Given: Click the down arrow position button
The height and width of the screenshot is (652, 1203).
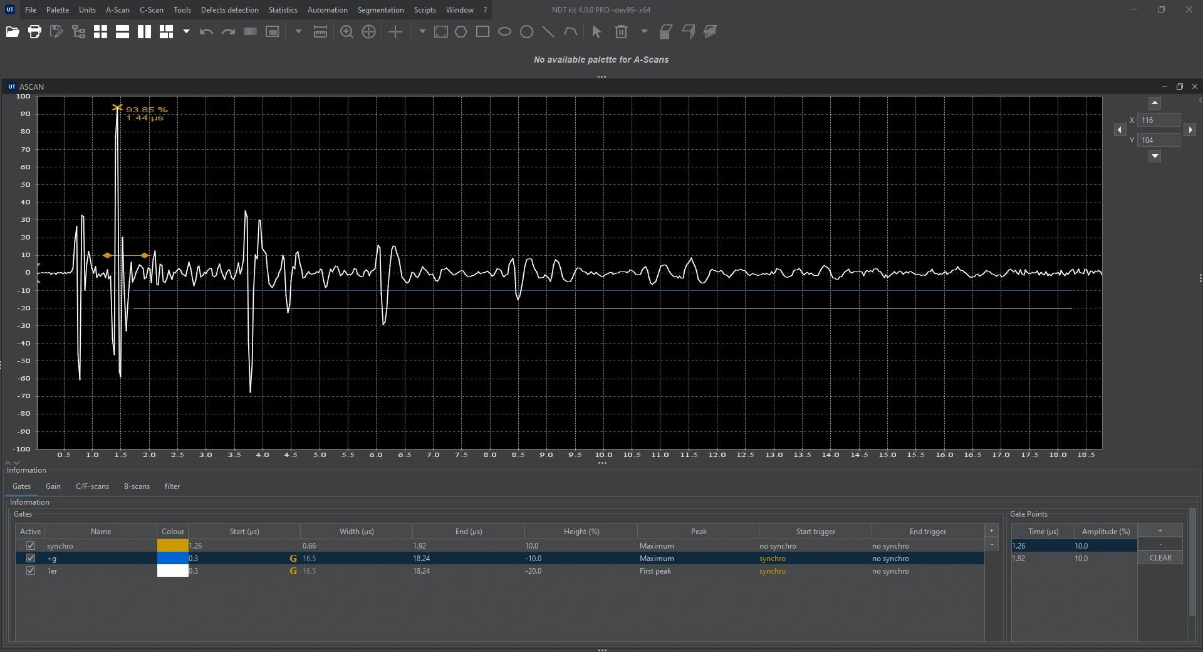Looking at the screenshot, I should coord(1155,156).
